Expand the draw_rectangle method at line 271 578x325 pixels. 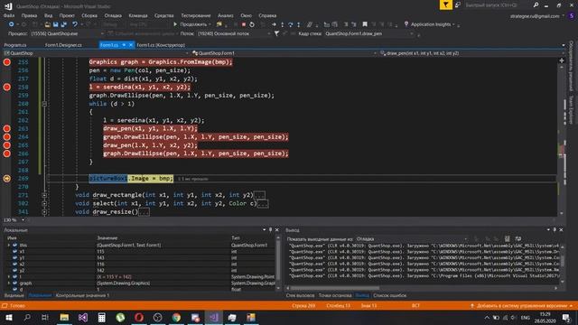[44, 195]
